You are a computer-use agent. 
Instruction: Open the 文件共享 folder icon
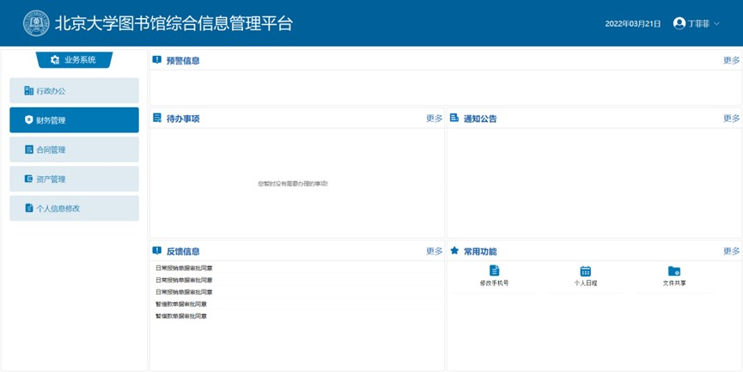tap(674, 271)
